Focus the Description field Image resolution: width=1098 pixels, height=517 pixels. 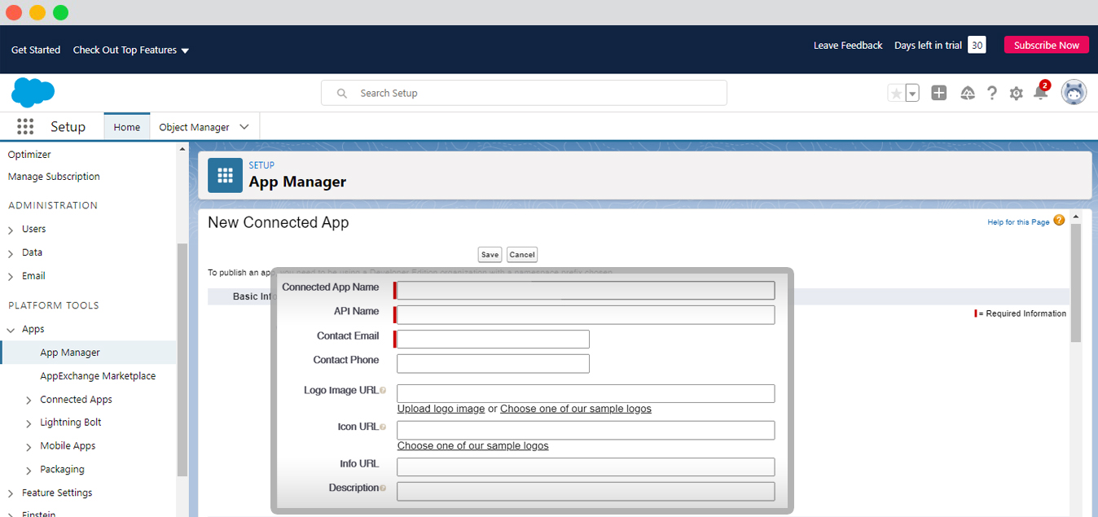(586, 492)
